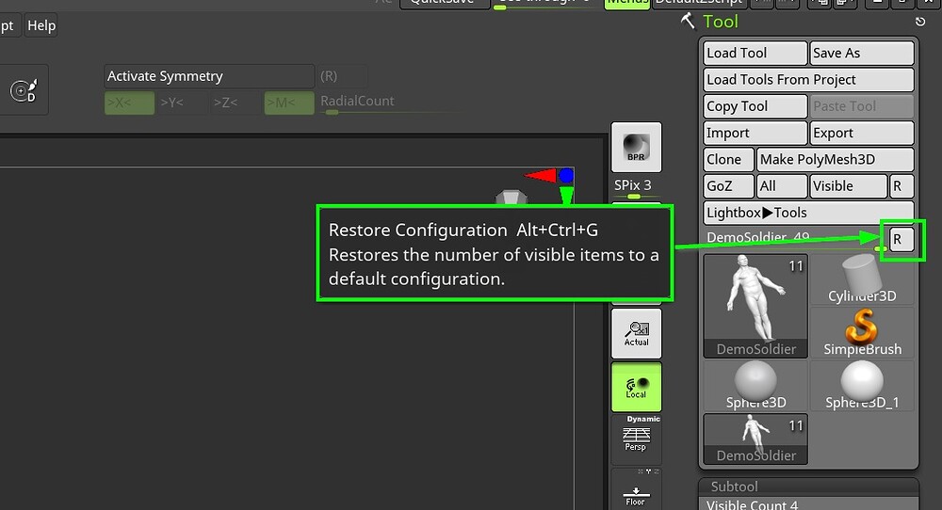Click the circular dock icon in Tool palette header
The image size is (942, 510).
click(x=919, y=22)
